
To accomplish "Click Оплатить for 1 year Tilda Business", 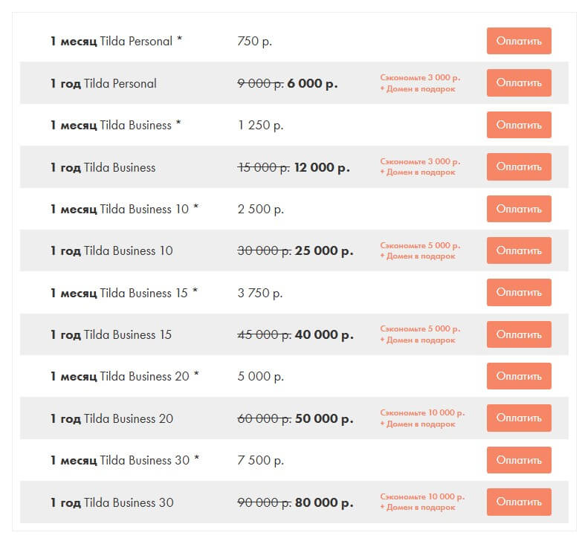I will [x=519, y=167].
